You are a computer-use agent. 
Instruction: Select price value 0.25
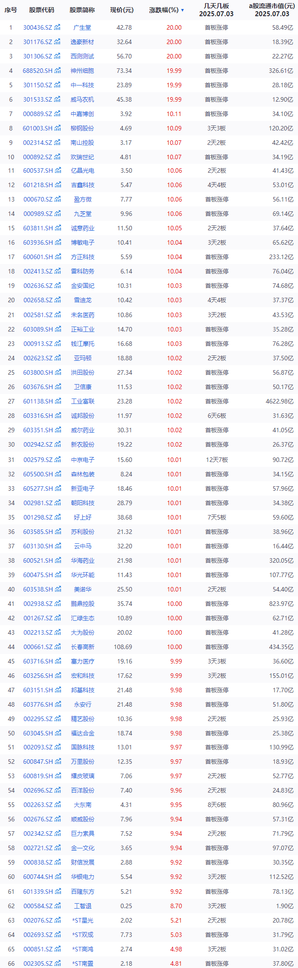126,906
